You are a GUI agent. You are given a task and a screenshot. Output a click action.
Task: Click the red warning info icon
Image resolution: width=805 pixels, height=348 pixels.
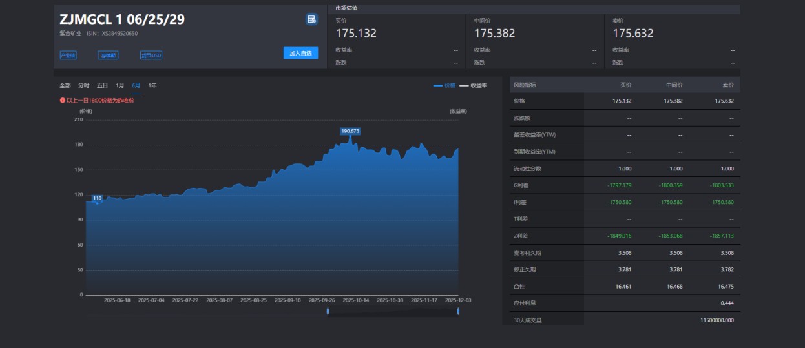(62, 101)
